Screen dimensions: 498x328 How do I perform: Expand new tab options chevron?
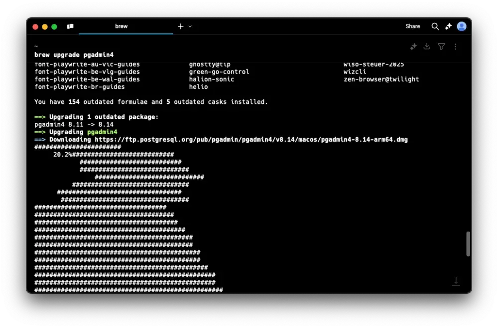click(x=190, y=27)
